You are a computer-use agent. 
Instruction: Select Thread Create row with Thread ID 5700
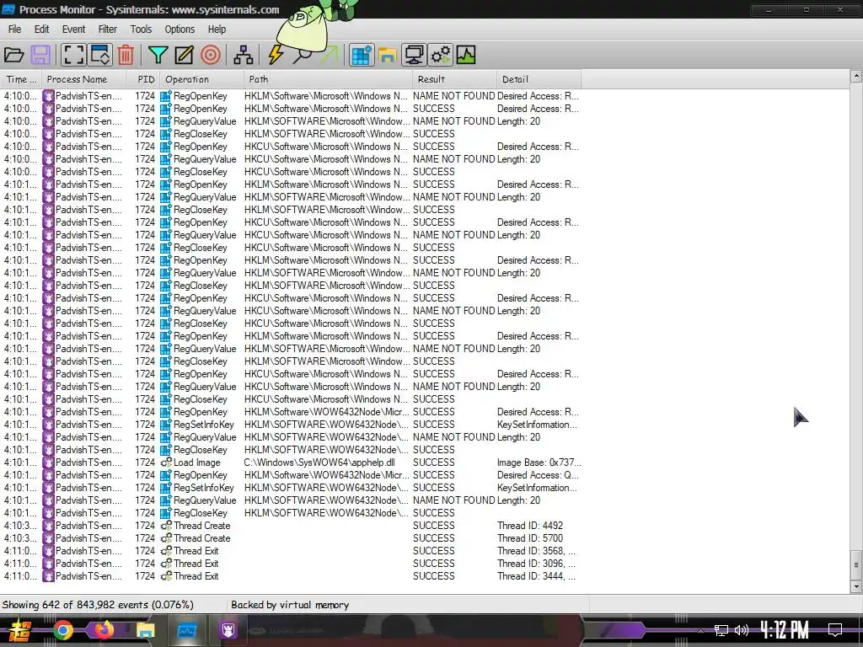click(x=291, y=538)
